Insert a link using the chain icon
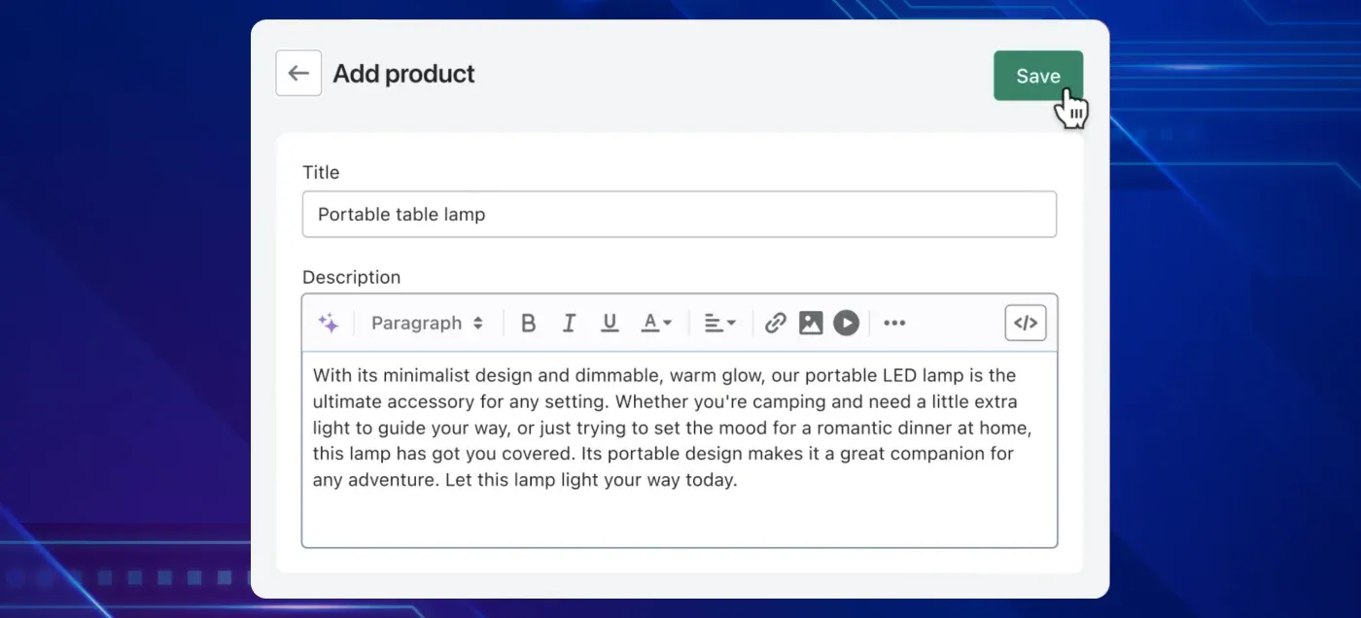1361x618 pixels. 775,324
